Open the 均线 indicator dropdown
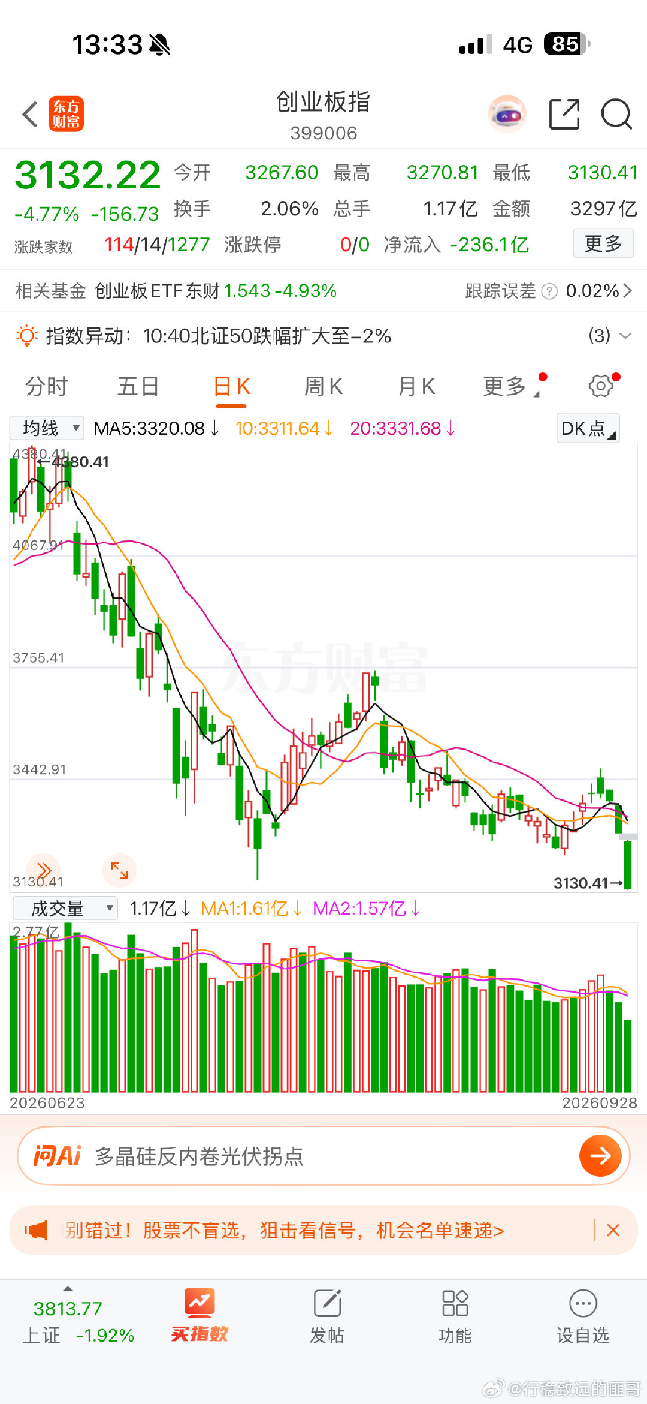Viewport: 647px width, 1404px height. pos(47,428)
